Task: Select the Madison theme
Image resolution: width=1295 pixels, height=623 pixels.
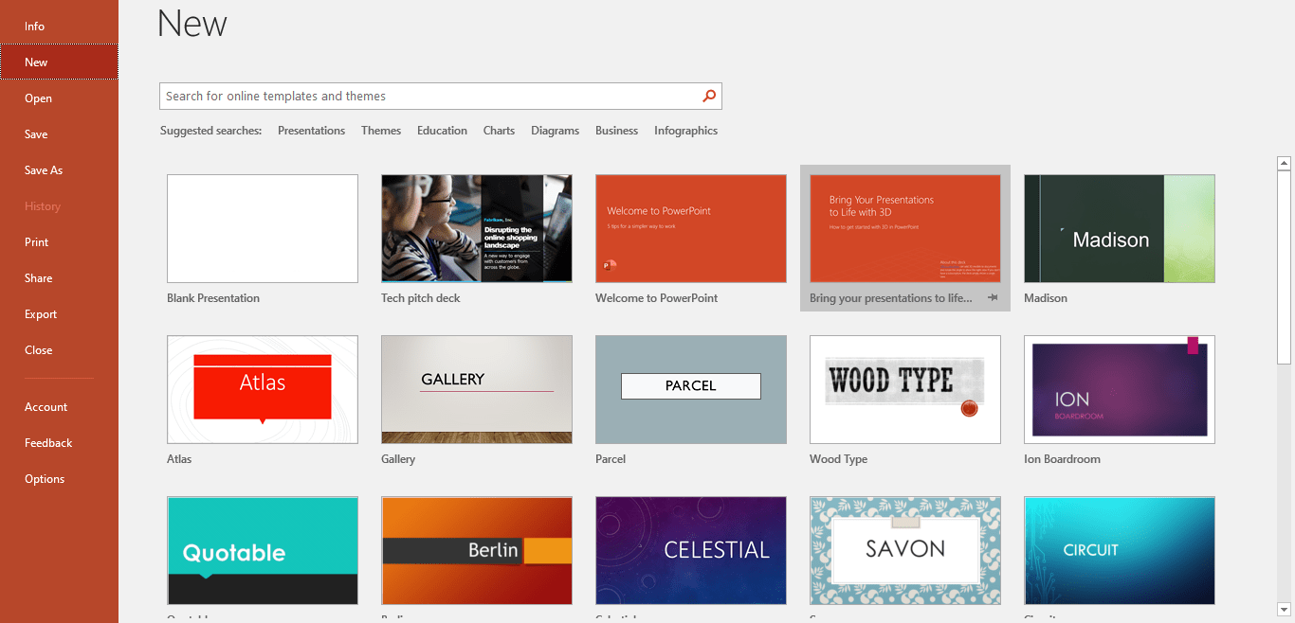Action: (1120, 228)
